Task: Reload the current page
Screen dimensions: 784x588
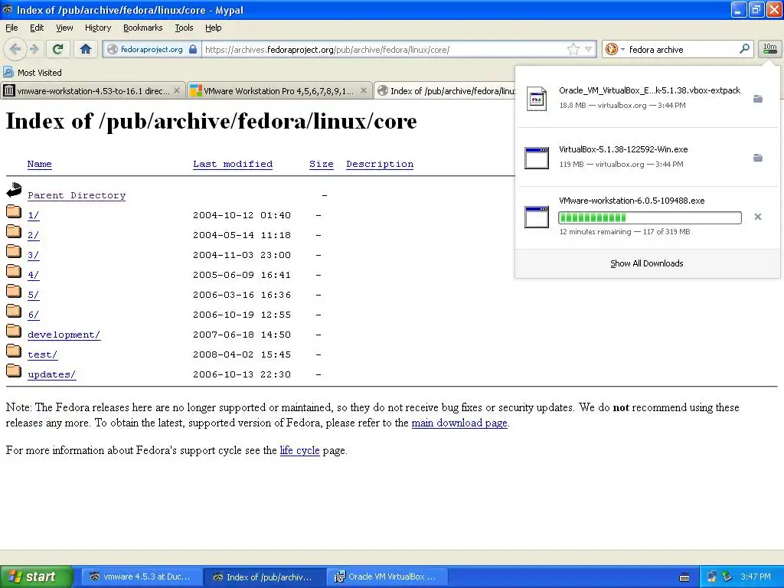Action: [58, 49]
